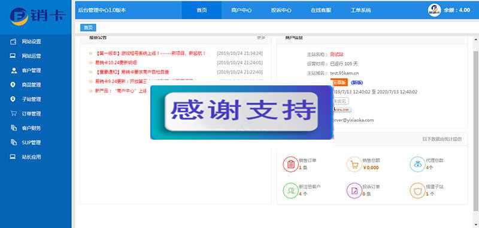This screenshot has height=228, width=479.
Task: Click timestamp [2019/10/24 21:22:40]
Action: [240, 72]
